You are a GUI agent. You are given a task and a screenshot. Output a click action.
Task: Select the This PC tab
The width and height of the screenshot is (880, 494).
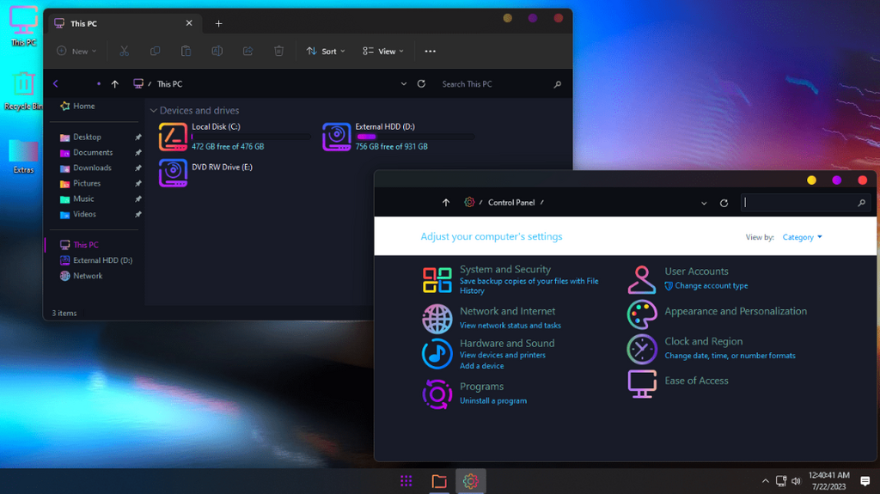pos(124,23)
